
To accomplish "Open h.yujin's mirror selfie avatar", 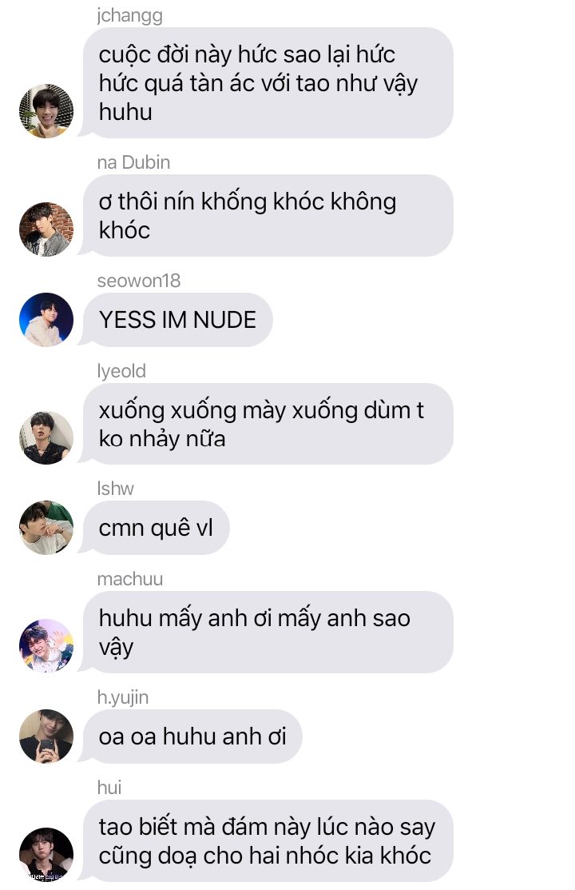I will pyautogui.click(x=46, y=736).
